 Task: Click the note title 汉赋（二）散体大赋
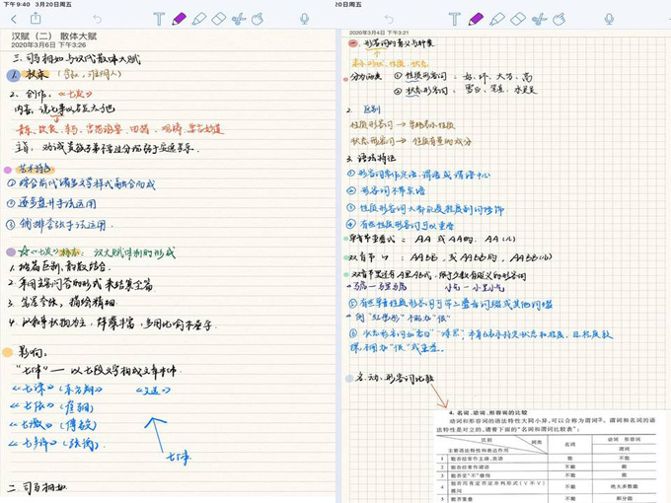59,36
